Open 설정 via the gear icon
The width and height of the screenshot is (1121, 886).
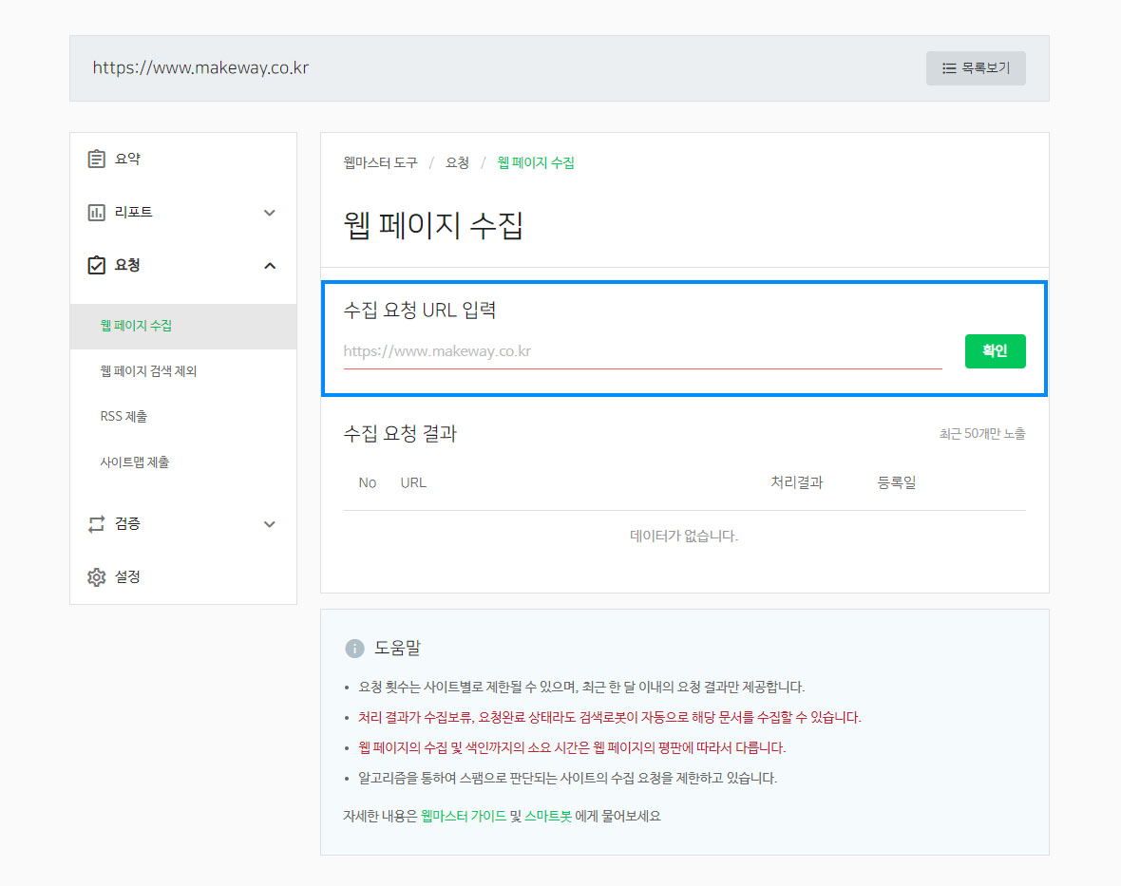tap(96, 576)
